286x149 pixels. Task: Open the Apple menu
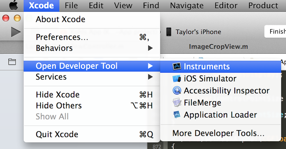(x=14, y=5)
